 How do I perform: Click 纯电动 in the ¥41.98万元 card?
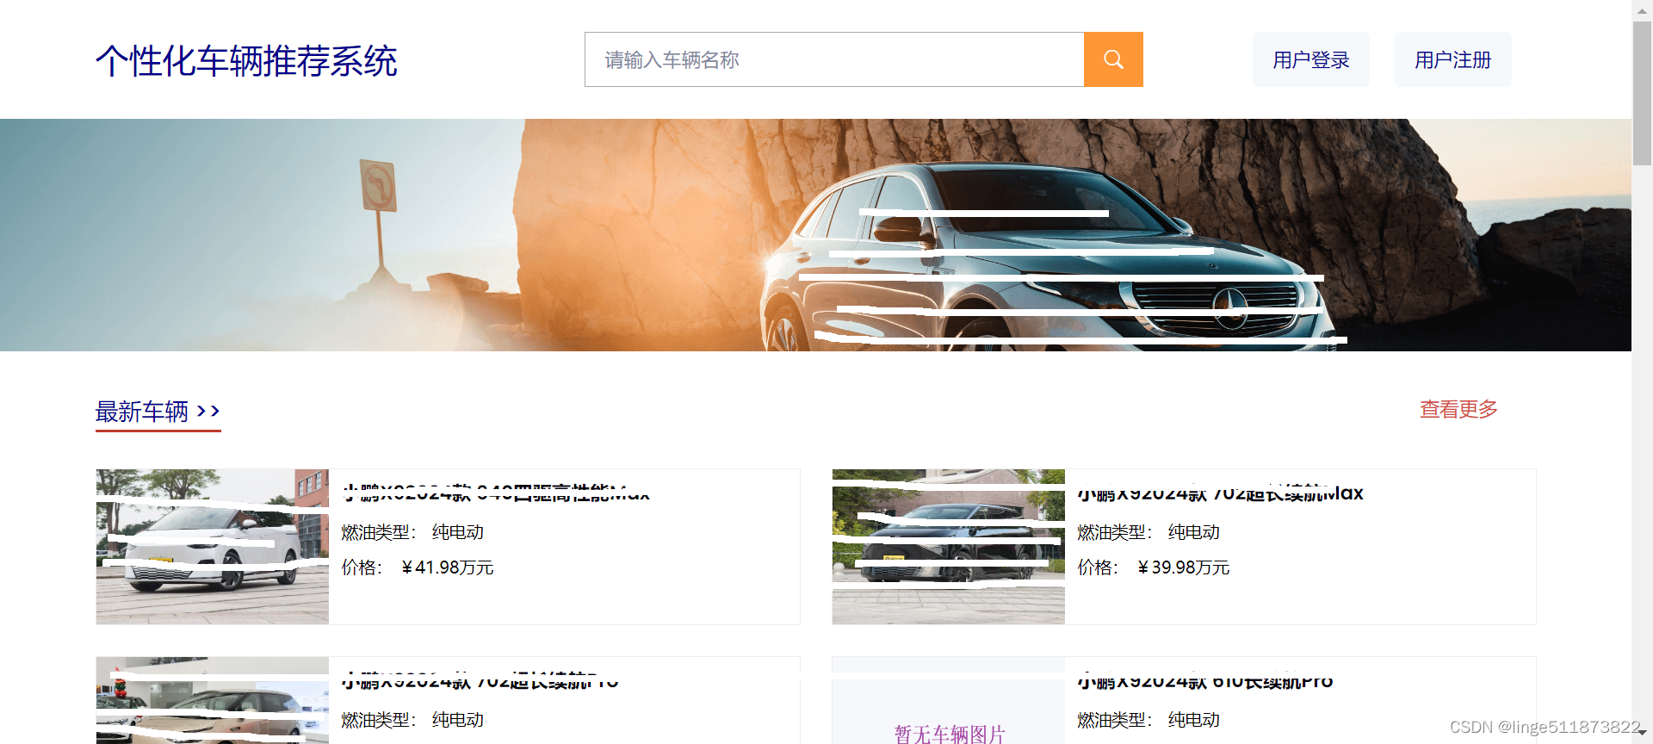pyautogui.click(x=458, y=532)
